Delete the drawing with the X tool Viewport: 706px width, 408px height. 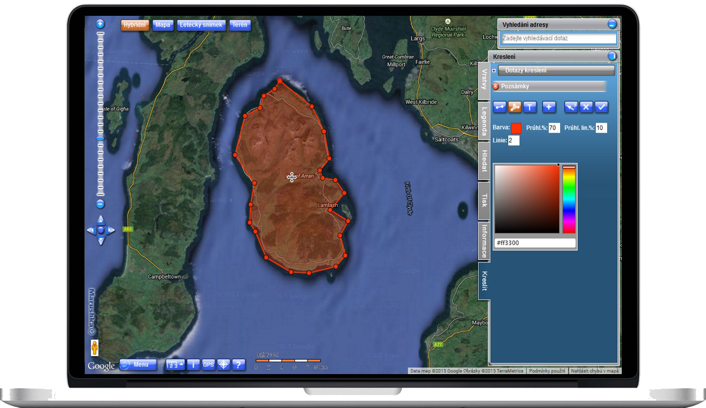click(x=586, y=107)
